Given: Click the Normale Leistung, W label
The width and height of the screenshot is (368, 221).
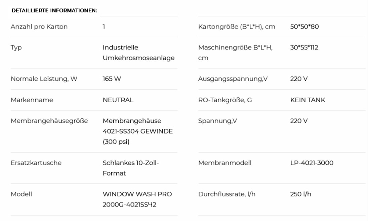Looking at the screenshot, I should point(44,79).
